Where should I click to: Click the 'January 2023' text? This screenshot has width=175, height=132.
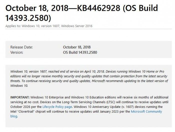pyautogui.click(x=112, y=111)
